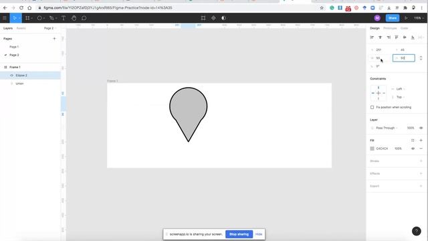Click Align Left icon
The width and height of the screenshot is (428, 241).
coord(372,37)
